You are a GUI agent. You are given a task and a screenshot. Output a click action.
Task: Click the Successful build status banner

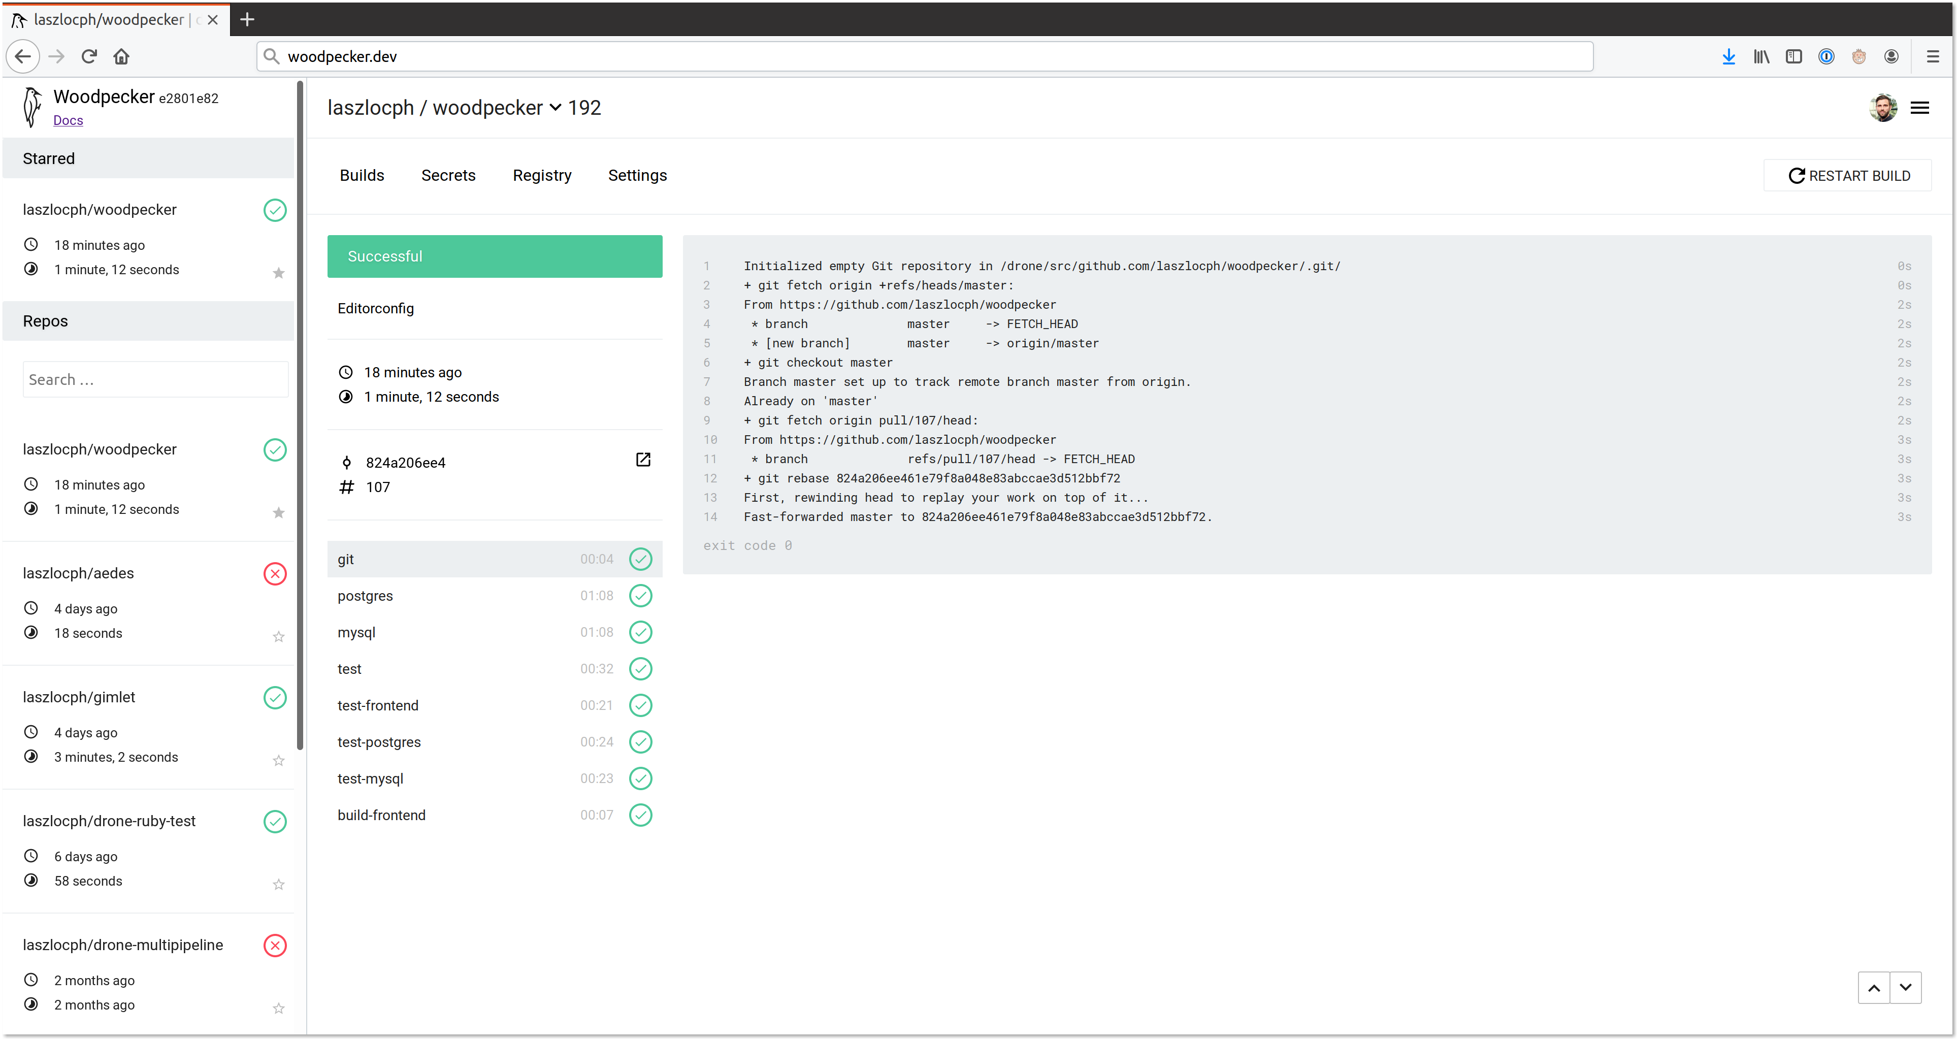point(495,256)
